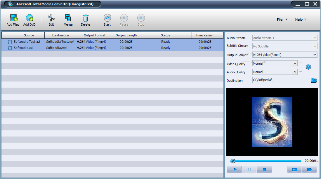Click the Status column header
This screenshot has width=321, height=179.
coord(165,35)
